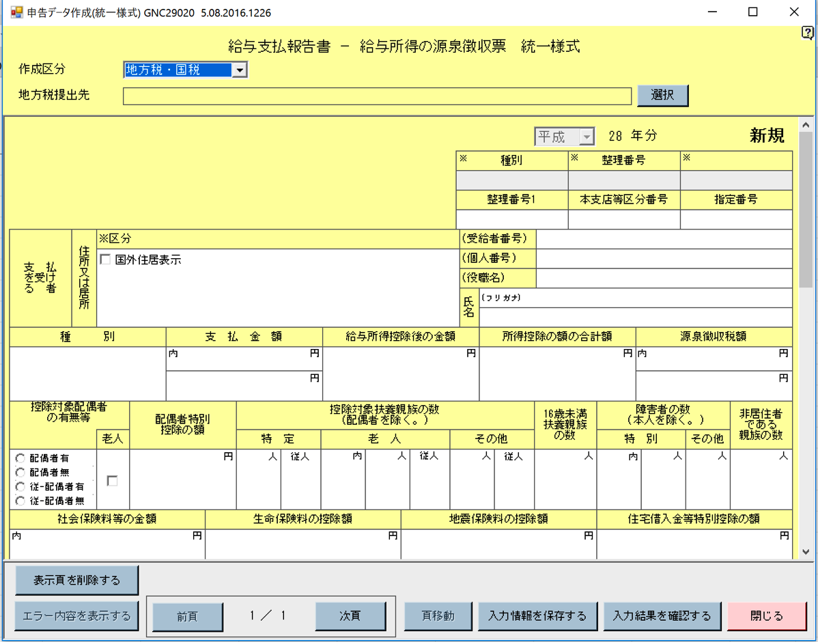Click the 指定番号 input field
This screenshot has width=818, height=642.
[736, 219]
